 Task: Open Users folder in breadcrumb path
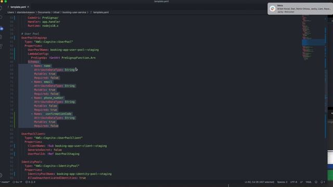tap(10, 12)
